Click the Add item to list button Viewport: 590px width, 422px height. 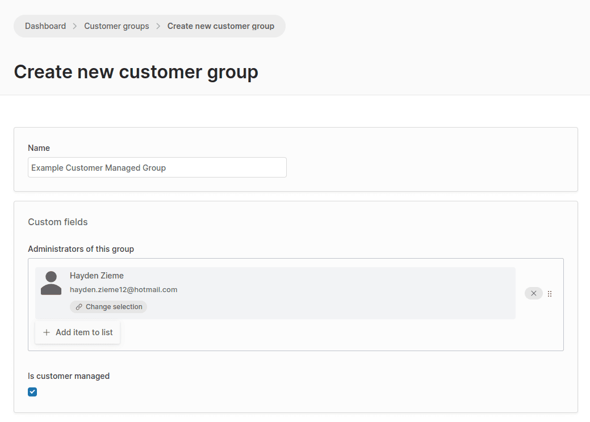click(78, 332)
